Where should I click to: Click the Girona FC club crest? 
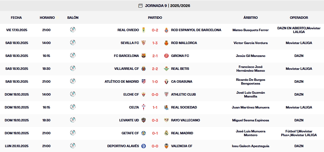point(166,56)
